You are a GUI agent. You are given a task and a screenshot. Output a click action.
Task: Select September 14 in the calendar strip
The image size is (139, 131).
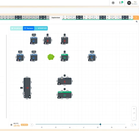107,18
